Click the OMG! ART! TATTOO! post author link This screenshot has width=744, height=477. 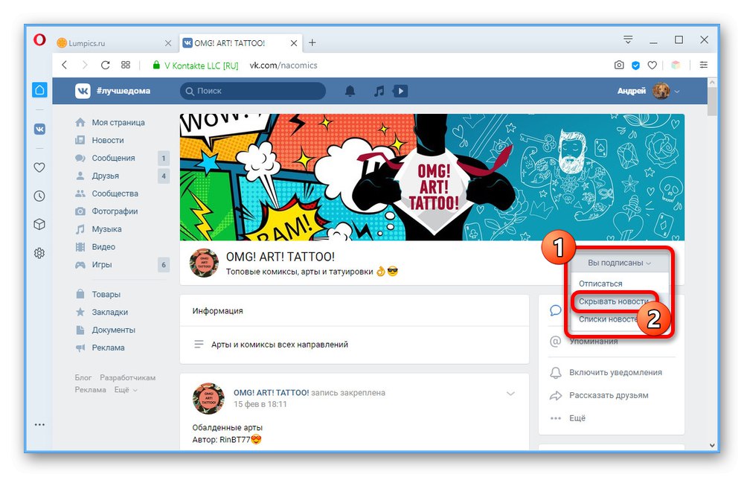tap(271, 393)
